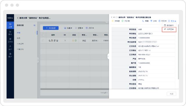The image size is (186, 106).
Task: Select the 全部 all filter
Action: [x=19, y=33]
